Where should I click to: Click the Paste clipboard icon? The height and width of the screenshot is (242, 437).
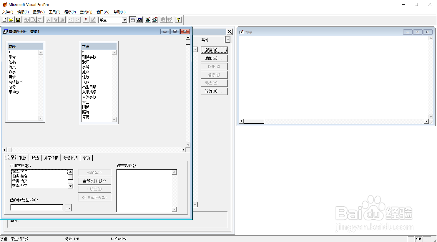pyautogui.click(x=62, y=20)
